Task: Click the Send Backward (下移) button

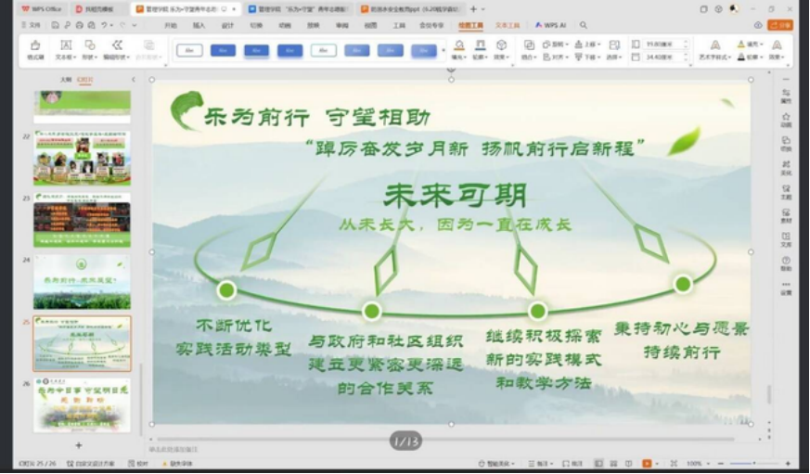Action: [588, 57]
